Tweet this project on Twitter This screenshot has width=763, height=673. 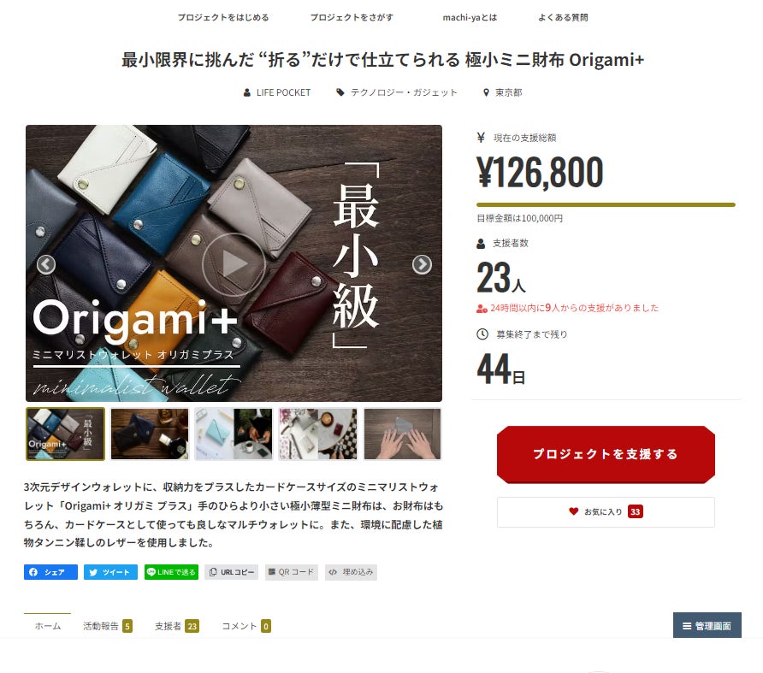point(110,572)
